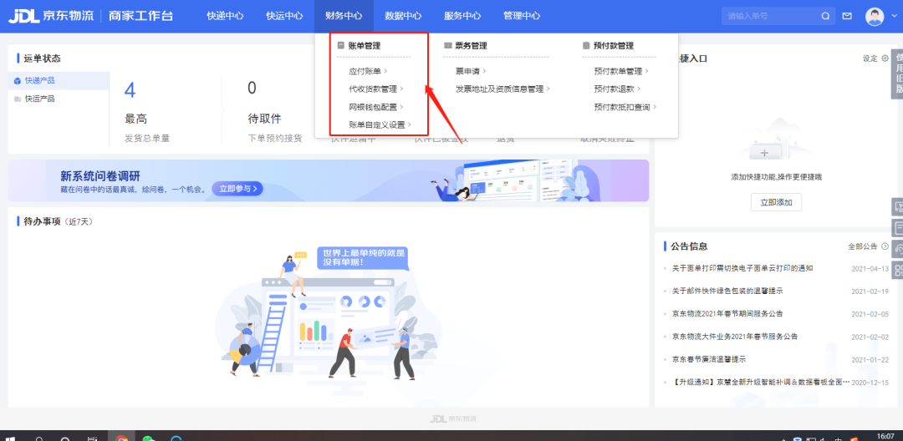903x441 pixels.
Task: Open the 数据中心 top menu
Action: [x=403, y=16]
